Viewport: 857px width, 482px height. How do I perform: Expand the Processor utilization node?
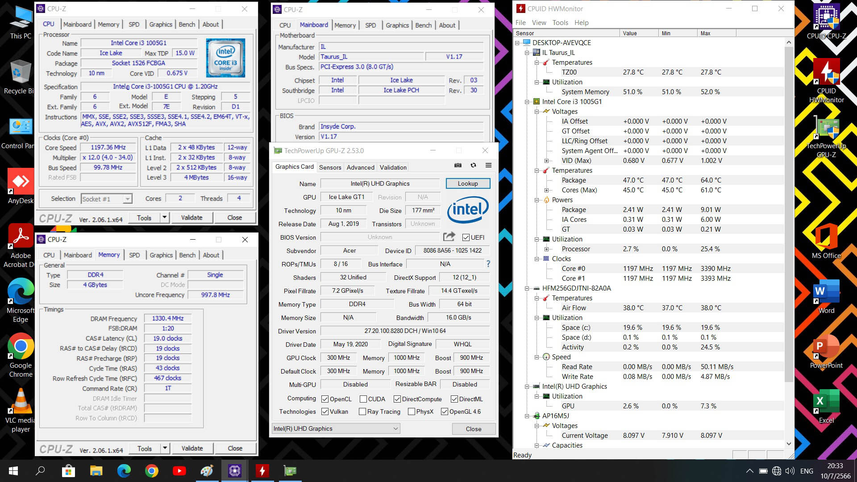(x=547, y=249)
